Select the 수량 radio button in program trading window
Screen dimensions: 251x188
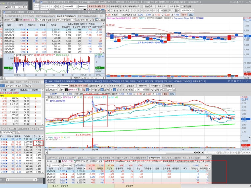point(61,20)
